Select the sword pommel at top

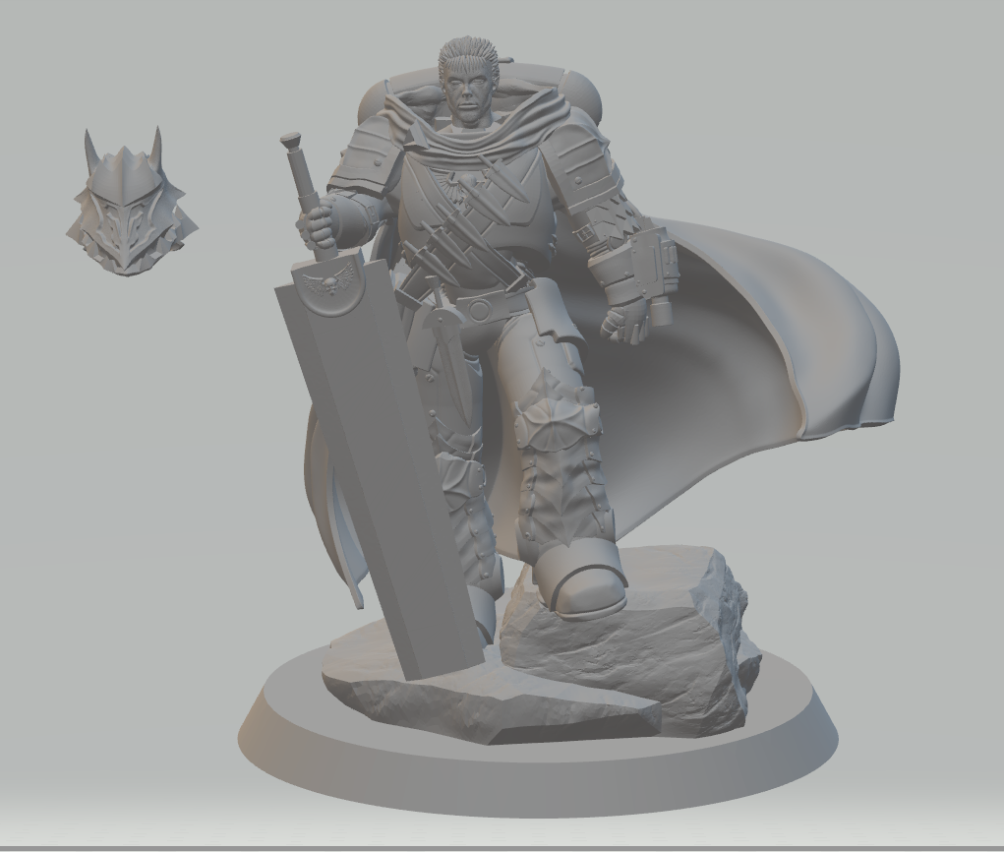(291, 142)
